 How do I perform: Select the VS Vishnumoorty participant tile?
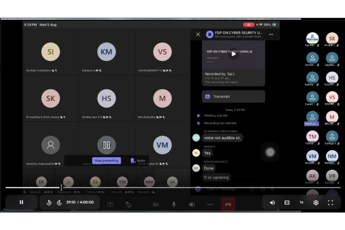click(x=162, y=52)
